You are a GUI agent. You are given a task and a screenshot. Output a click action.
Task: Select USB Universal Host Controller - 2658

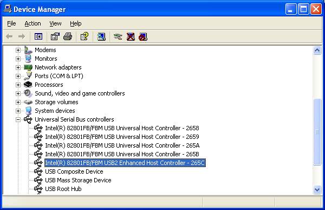click(122, 128)
